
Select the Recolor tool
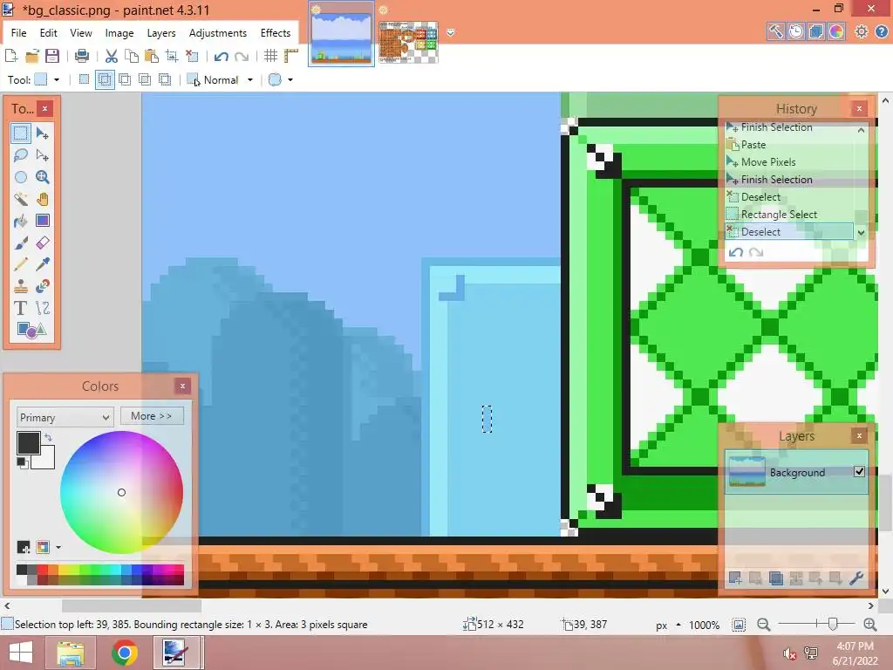coord(43,286)
